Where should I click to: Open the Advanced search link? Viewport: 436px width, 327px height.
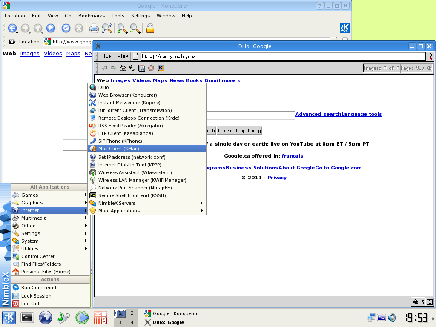pos(318,114)
